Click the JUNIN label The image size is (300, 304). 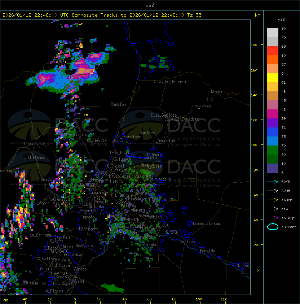click(133, 220)
